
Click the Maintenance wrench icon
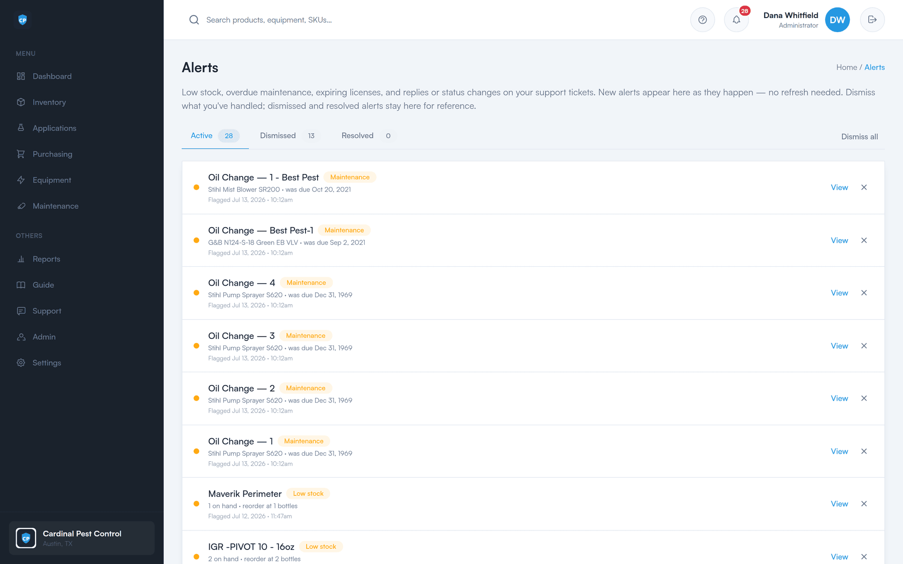(21, 206)
